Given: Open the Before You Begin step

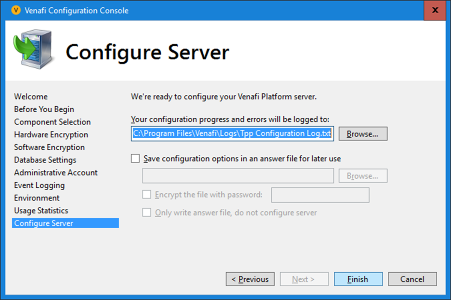Looking at the screenshot, I should 44,109.
